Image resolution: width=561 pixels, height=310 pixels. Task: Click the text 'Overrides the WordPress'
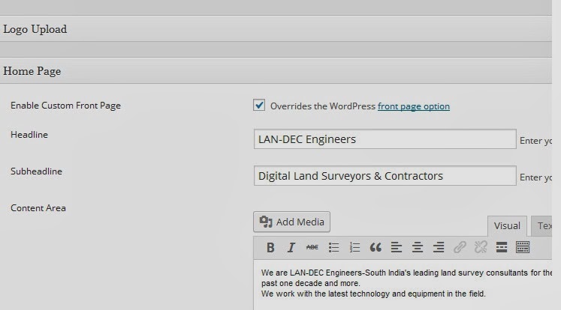pos(323,106)
